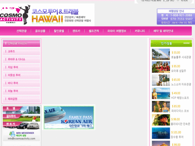Open the beach thumbnail for HOP 해양스포츠
Screen dimensions: 195x146
coord(161,93)
